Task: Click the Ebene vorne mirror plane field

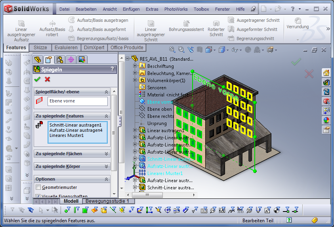Action: pyautogui.click(x=78, y=101)
